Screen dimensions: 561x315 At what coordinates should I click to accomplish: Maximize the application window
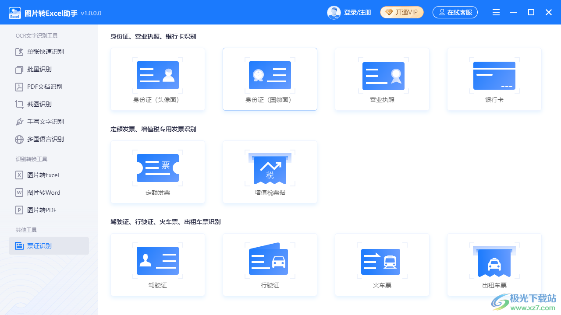tap(531, 12)
